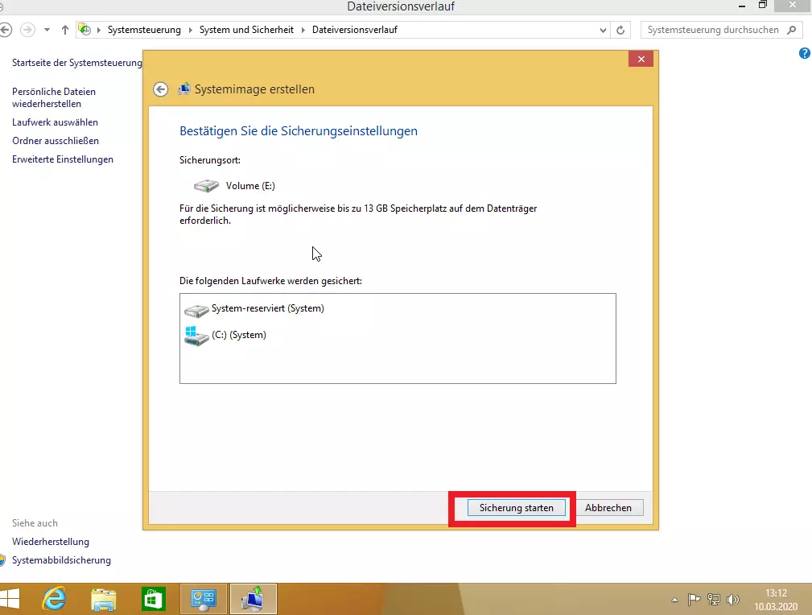Click the Systemimage erstellen title icon
Viewport: 812px width, 615px height.
coord(183,89)
